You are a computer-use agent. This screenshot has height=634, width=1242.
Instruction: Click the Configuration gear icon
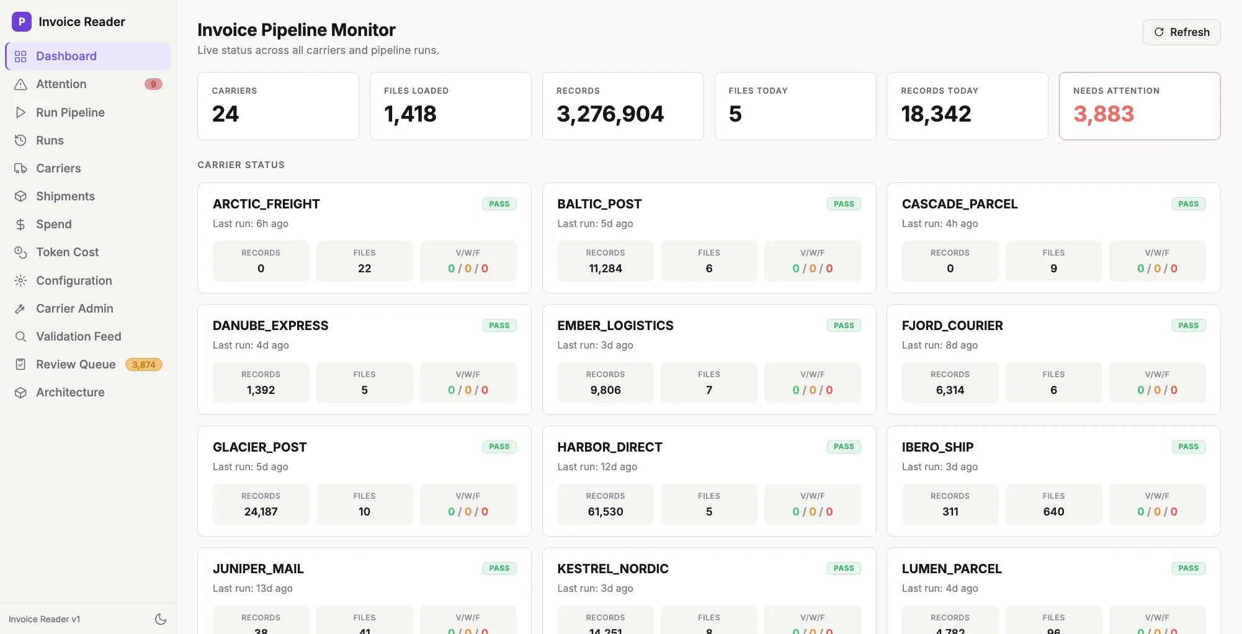(x=20, y=280)
